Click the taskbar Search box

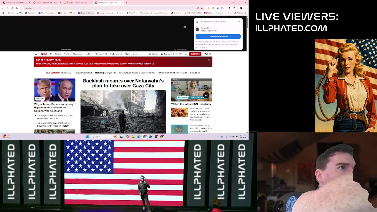coord(104,137)
